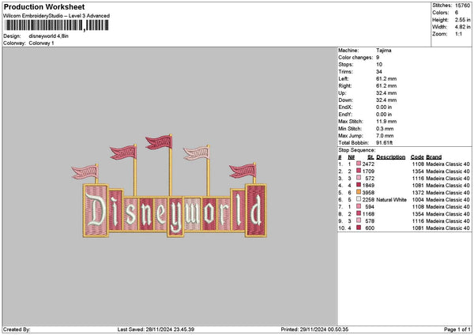The width and height of the screenshot is (474, 335).
Task: Click the Stitches value '15760'
Action: (x=462, y=6)
